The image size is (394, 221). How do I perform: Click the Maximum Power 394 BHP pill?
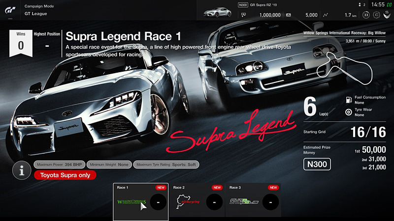[59, 165]
